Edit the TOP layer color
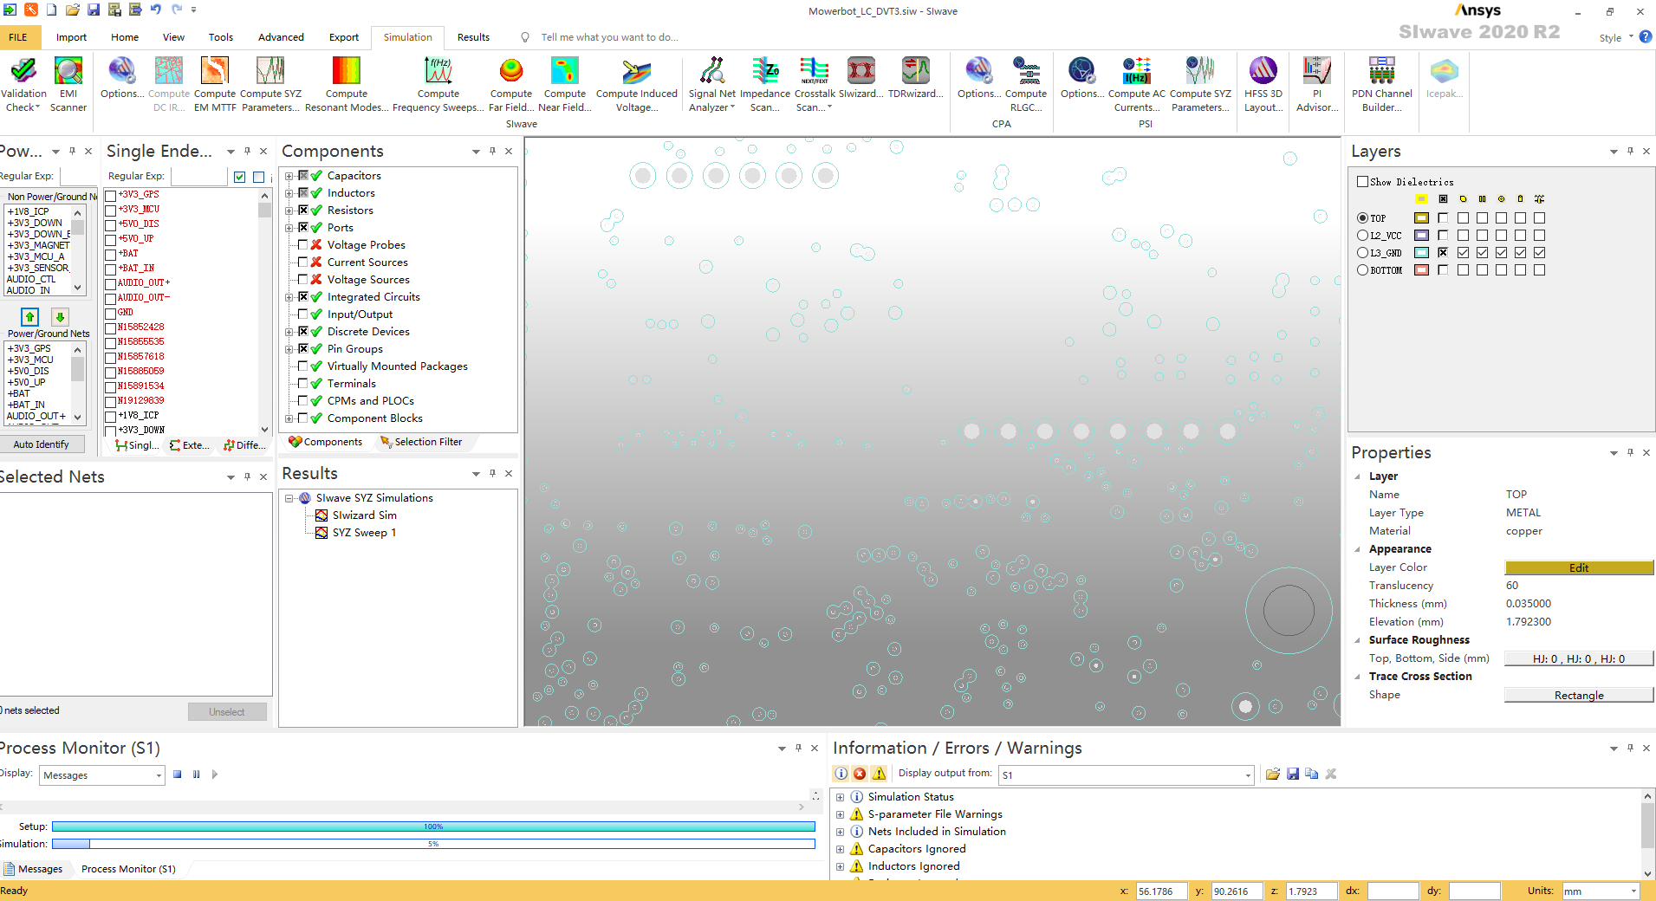 (1579, 567)
